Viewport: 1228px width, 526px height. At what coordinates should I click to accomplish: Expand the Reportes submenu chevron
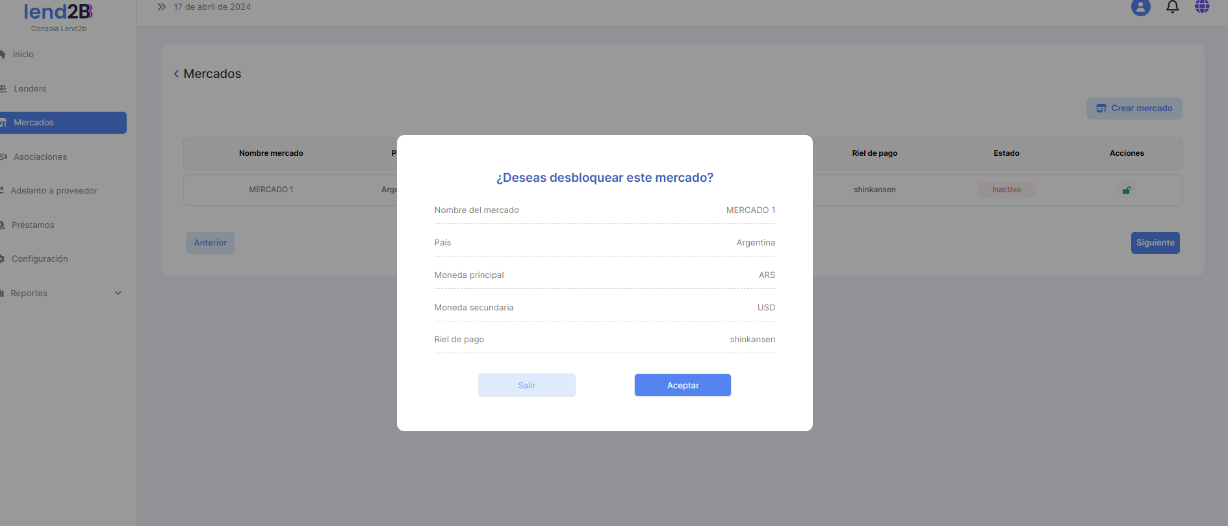[118, 293]
